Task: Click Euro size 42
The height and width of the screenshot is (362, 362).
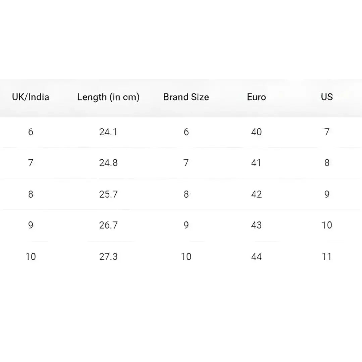Action: click(x=256, y=194)
